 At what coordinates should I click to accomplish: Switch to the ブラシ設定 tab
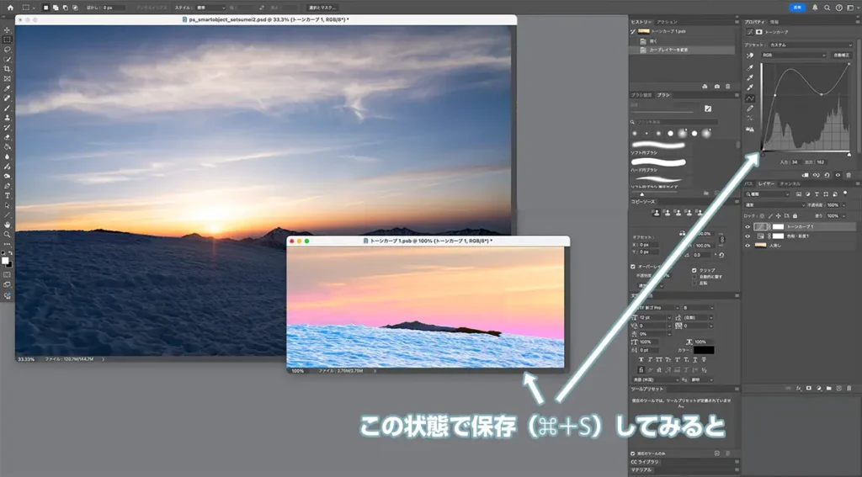tap(641, 95)
